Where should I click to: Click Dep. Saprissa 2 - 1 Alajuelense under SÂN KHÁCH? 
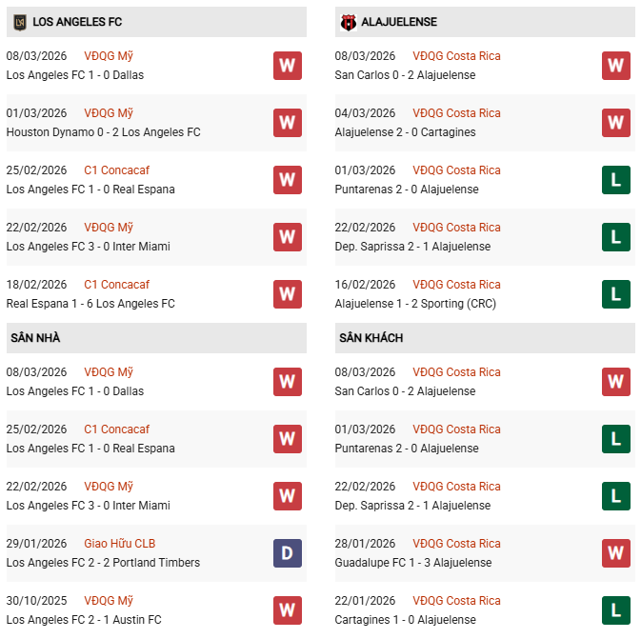click(x=412, y=506)
